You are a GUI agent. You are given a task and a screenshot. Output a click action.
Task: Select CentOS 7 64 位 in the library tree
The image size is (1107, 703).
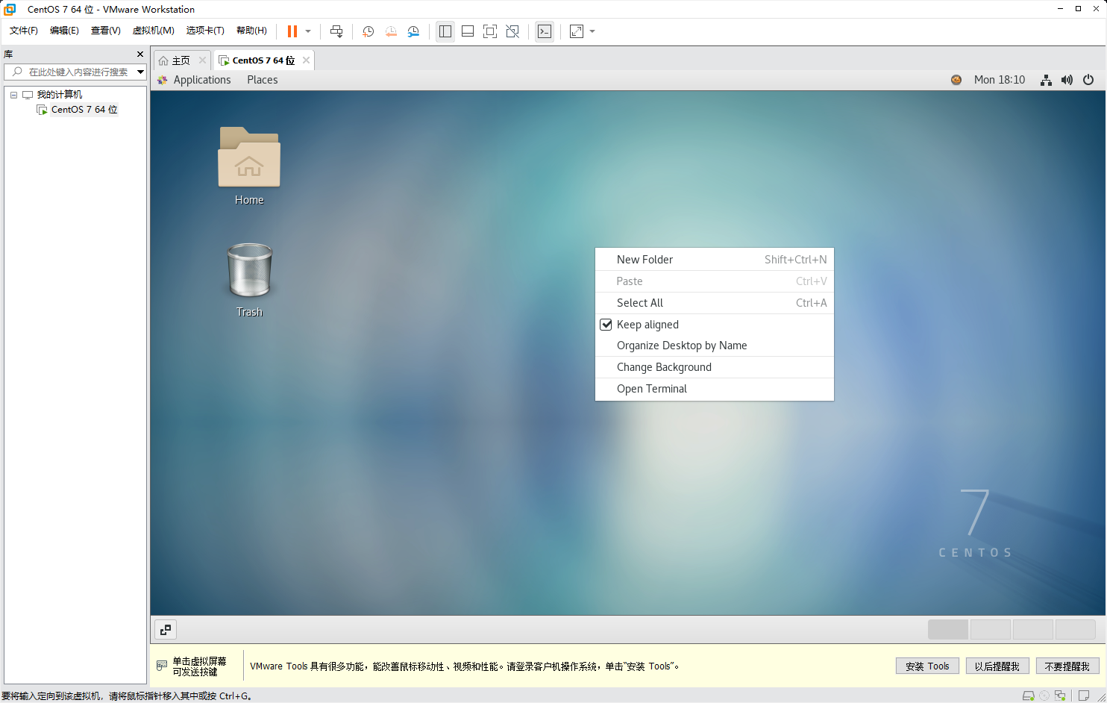click(x=84, y=110)
